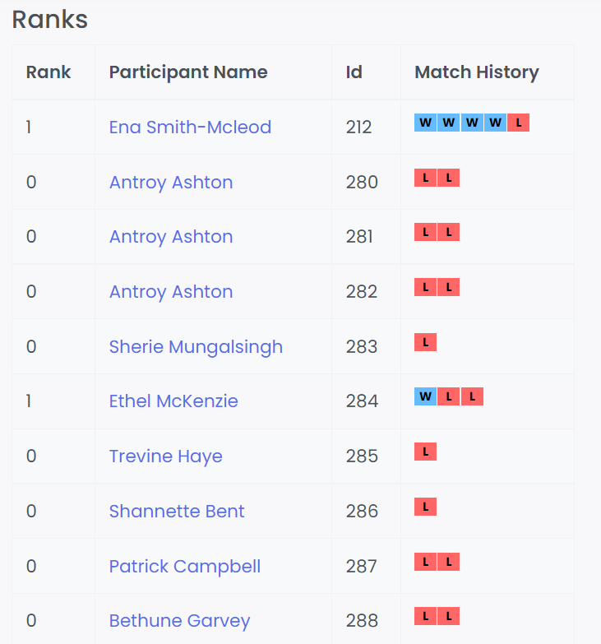
Task: Click Sherie Mungalsingh's L match badge
Action: pos(426,342)
